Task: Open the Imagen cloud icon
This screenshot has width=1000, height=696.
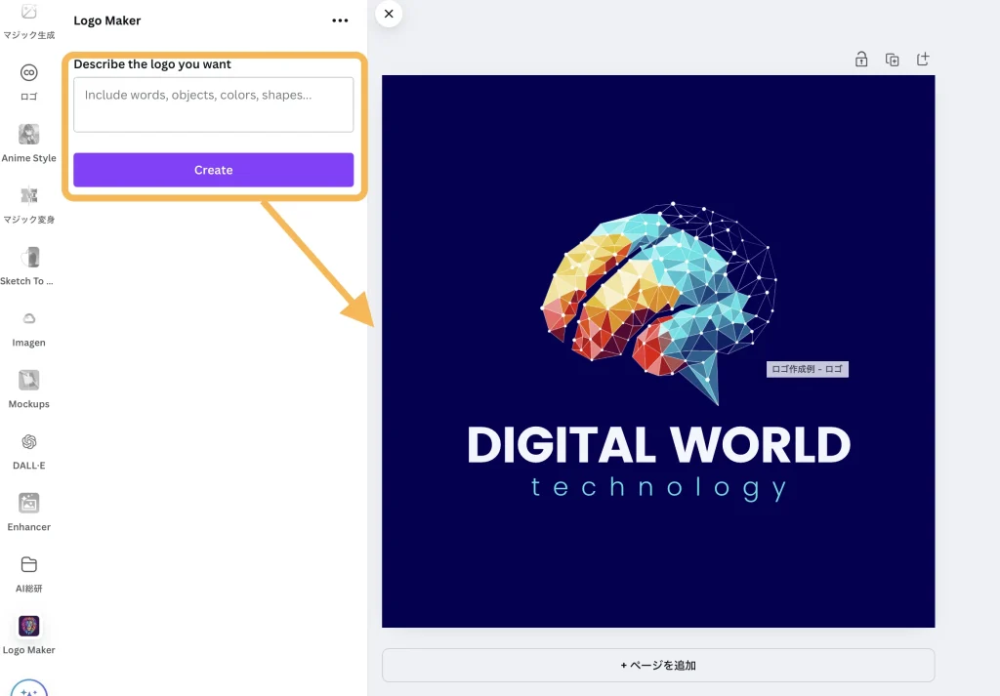Action: tap(29, 319)
